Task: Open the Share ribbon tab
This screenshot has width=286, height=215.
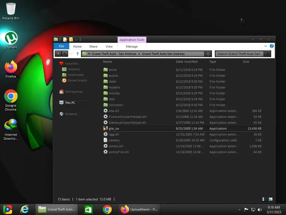Action: click(x=93, y=46)
